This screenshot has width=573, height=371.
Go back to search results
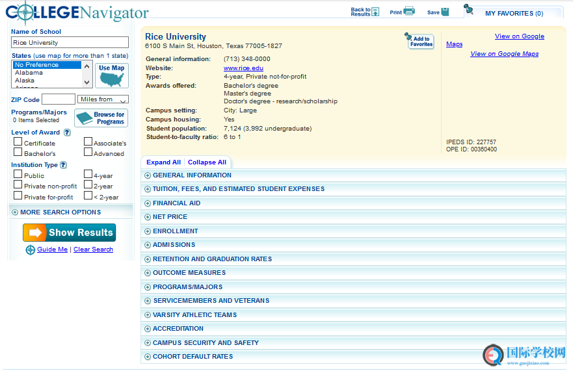click(365, 12)
